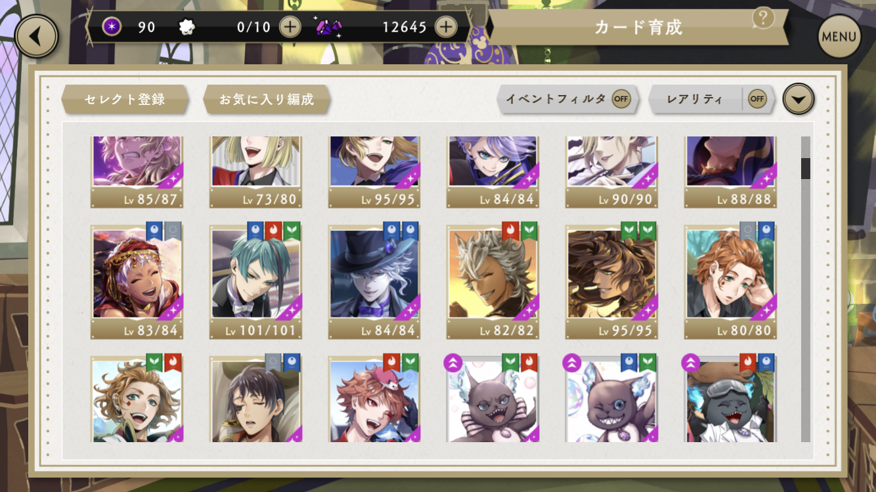
Task: Add stamina with plus next to 0/10
Action: [x=290, y=27]
